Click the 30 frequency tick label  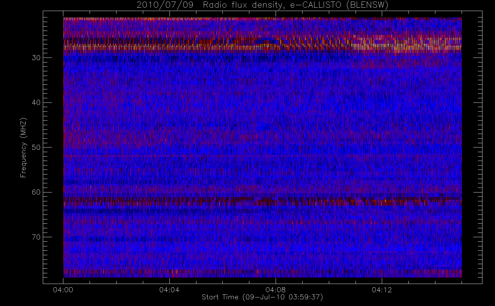click(36, 58)
